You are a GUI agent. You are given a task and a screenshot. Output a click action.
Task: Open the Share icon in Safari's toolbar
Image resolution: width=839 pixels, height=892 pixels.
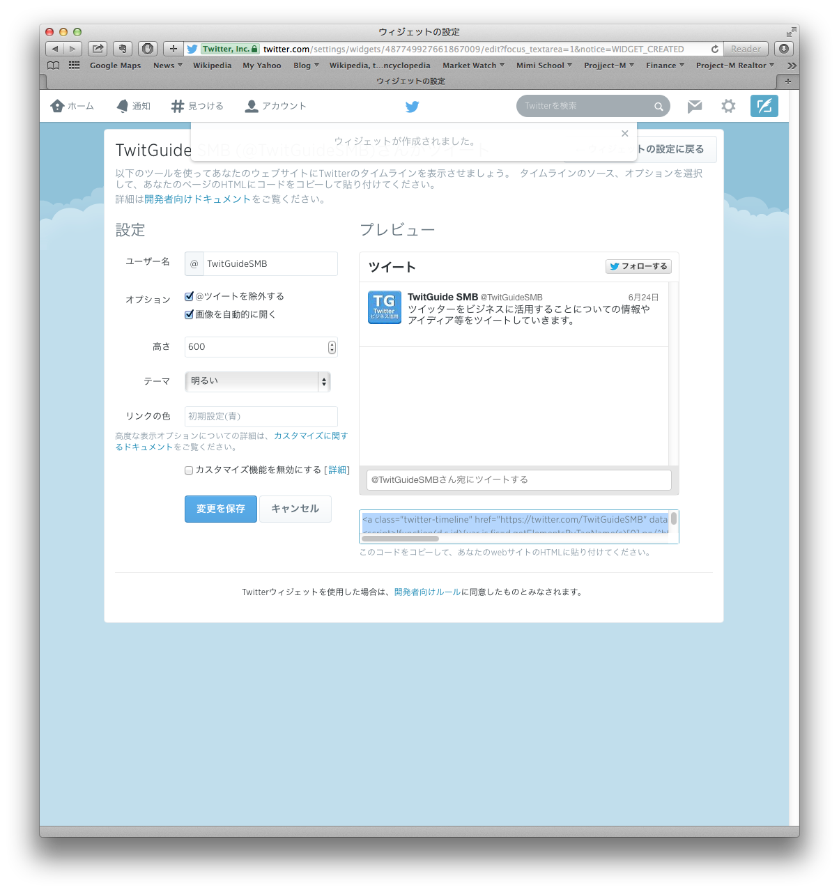pos(98,49)
